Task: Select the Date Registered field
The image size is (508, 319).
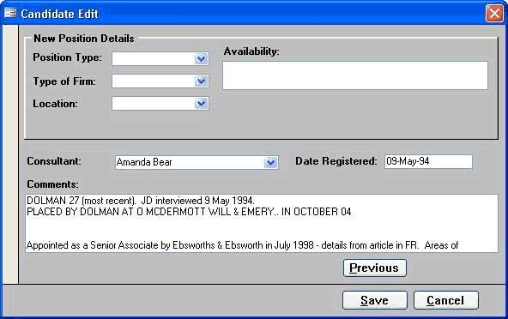Action: click(428, 161)
